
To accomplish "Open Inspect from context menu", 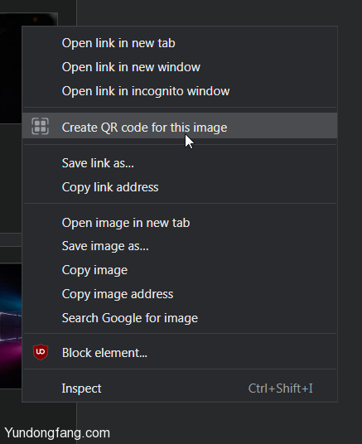I will [x=180, y=388].
